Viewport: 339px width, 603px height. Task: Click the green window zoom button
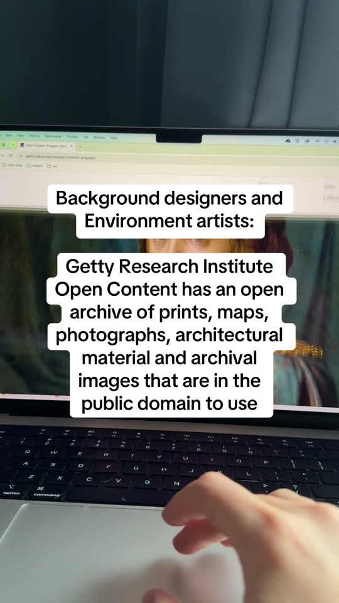[x=4, y=145]
